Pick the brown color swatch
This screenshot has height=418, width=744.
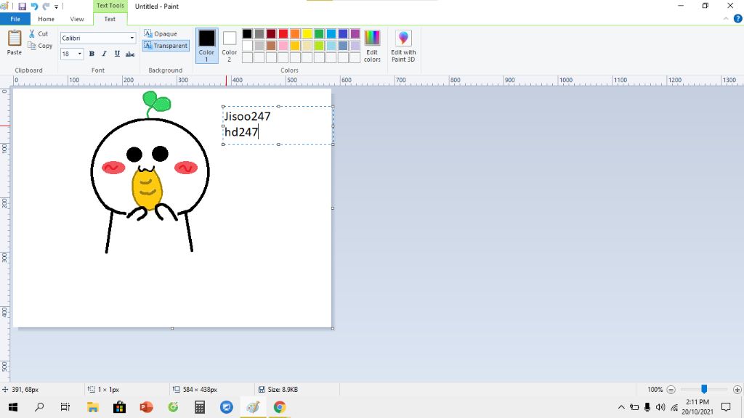point(271,46)
